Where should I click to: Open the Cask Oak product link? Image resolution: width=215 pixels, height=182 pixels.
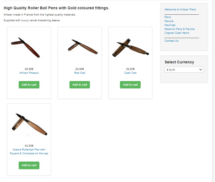(130, 73)
